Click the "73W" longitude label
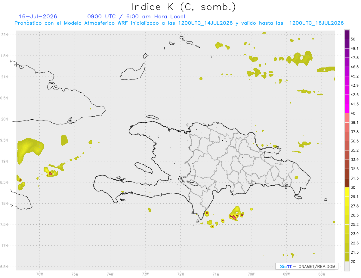Viewport: 361px width, 278px height. tap(145, 274)
